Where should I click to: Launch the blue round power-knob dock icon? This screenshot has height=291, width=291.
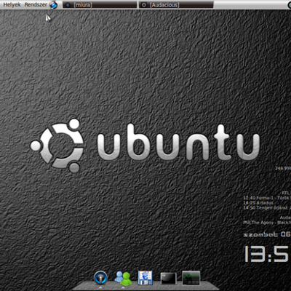[100, 278]
